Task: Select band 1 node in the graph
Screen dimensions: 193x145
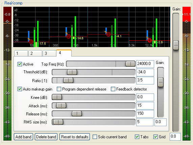Action: pyautogui.click(x=31, y=42)
